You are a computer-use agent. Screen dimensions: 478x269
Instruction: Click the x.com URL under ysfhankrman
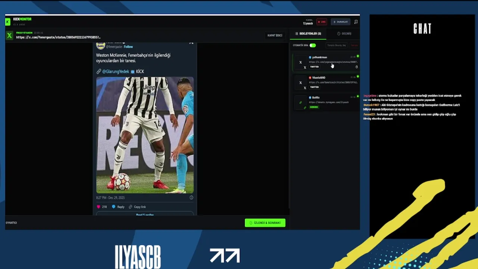(x=333, y=62)
